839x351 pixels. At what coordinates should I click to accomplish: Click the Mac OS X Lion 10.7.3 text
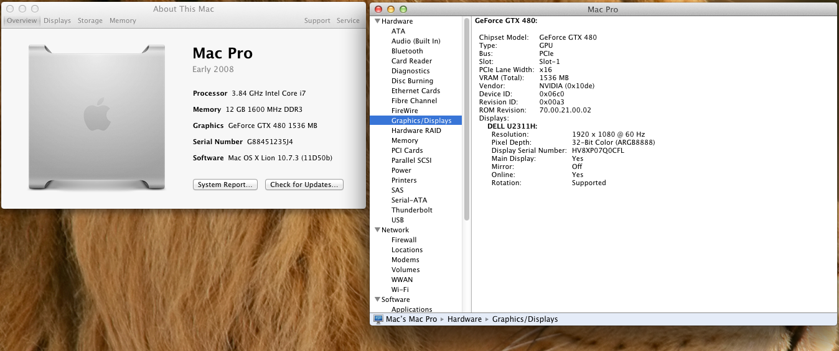[280, 158]
